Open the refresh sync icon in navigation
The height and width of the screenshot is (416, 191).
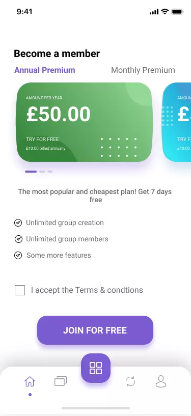[x=130, y=381]
